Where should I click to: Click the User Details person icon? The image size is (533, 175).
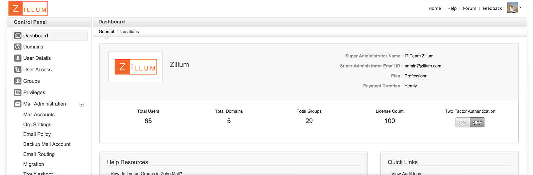click(18, 58)
